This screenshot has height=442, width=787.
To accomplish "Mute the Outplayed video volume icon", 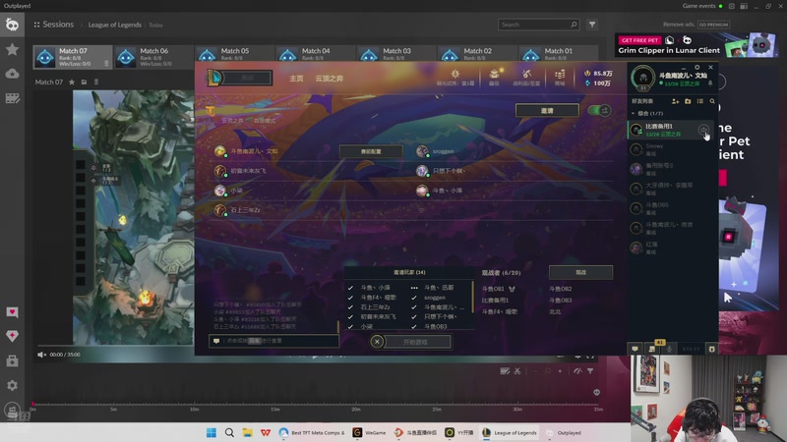I will [41, 355].
